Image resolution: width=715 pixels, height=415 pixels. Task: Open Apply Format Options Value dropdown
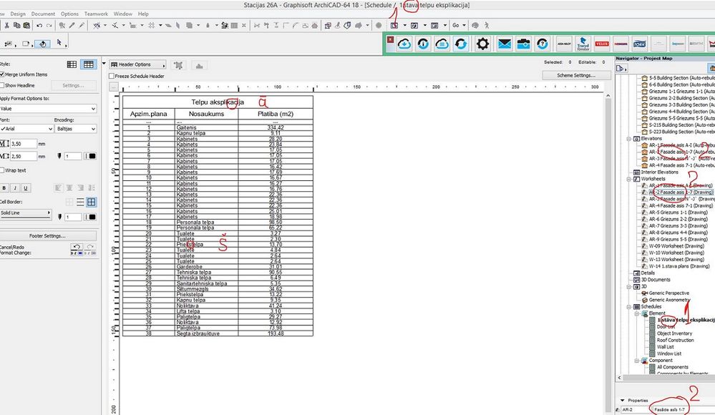(x=48, y=109)
